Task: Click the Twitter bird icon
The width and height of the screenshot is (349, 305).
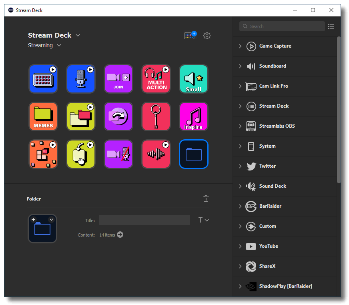Action: click(251, 166)
